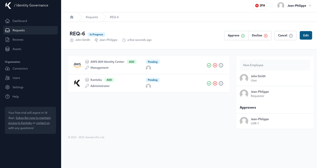Image resolution: width=317 pixels, height=168 pixels.
Task: Navigate to Connectors section
Action: coord(20,69)
